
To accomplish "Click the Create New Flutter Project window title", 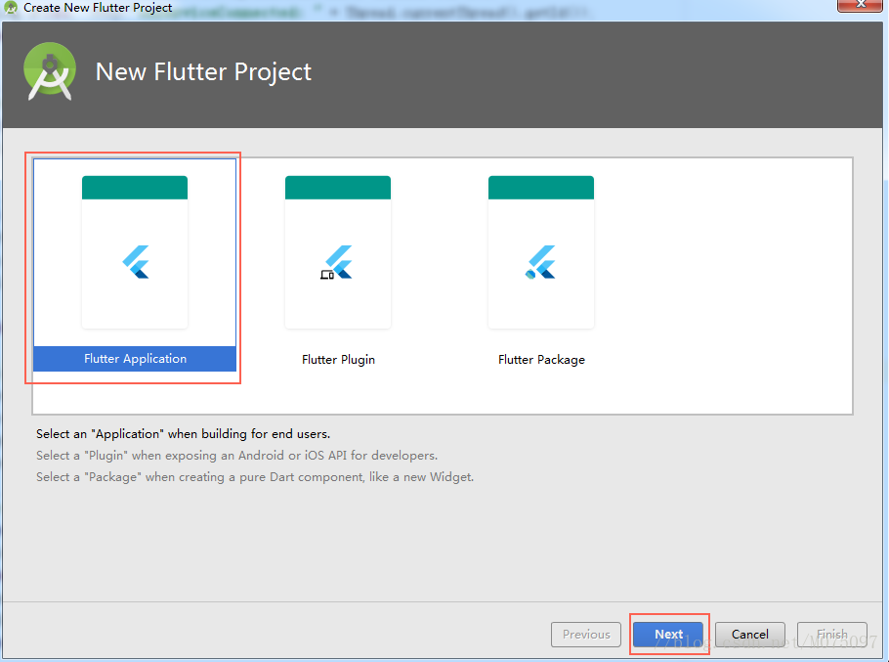I will pyautogui.click(x=98, y=8).
